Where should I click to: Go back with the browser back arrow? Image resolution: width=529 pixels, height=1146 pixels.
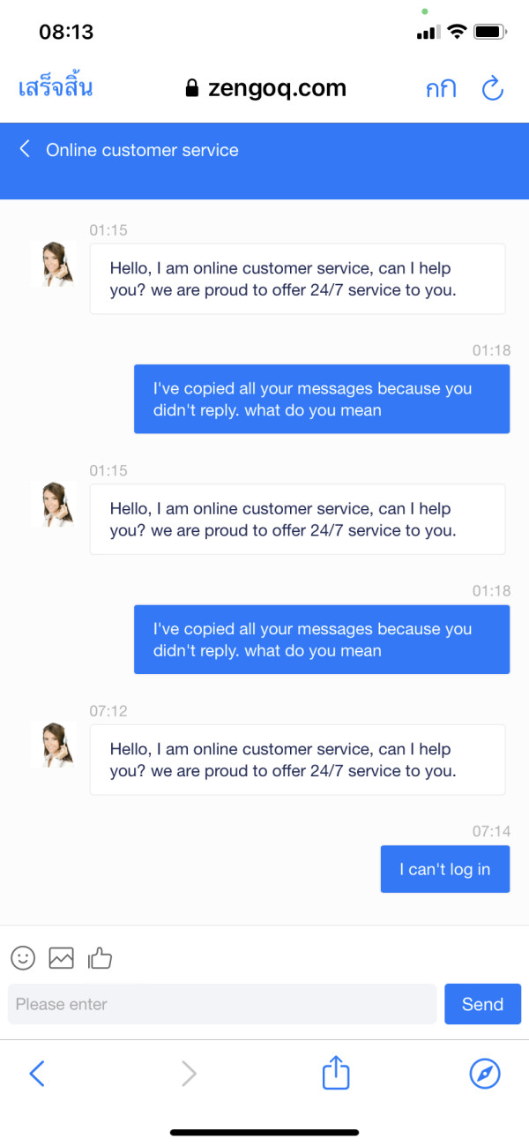[x=37, y=1074]
